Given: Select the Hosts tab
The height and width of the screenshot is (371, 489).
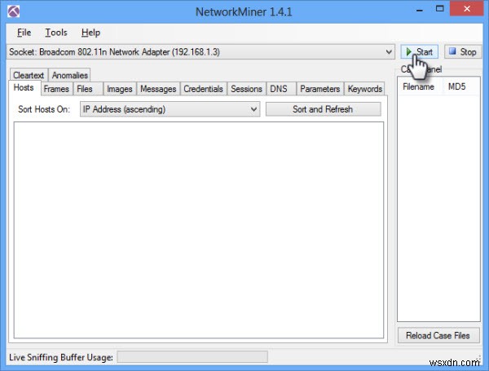Looking at the screenshot, I should [x=24, y=88].
